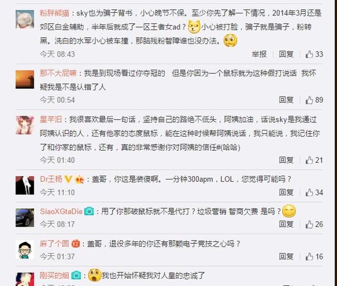This screenshot has height=286, width=337.
Task: Reply to Dr王杨's comment
Action: [286, 192]
